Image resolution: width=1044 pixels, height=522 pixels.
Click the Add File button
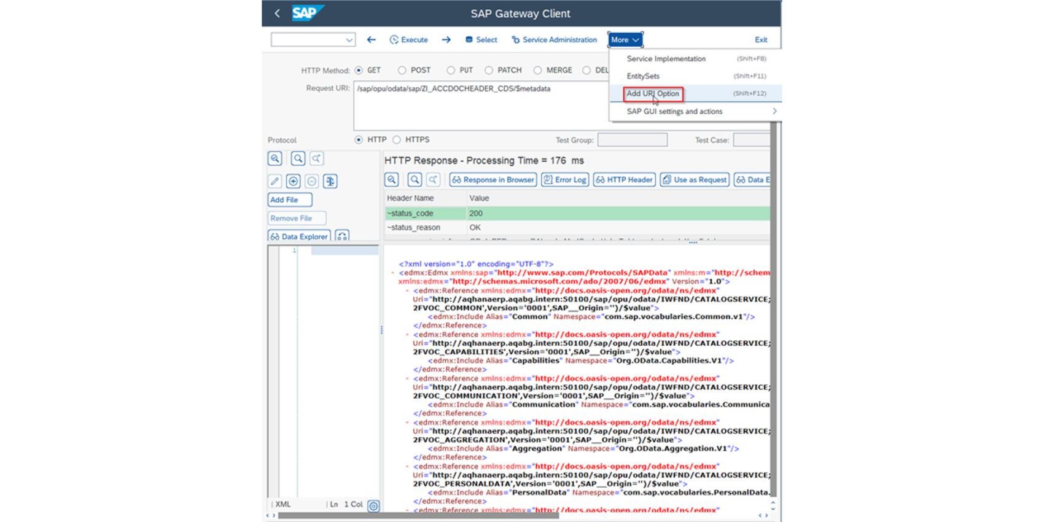point(290,200)
